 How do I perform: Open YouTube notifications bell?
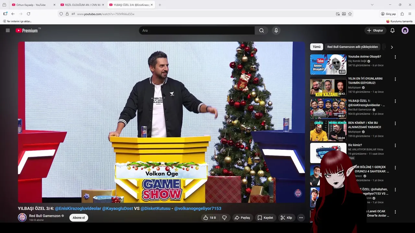click(x=392, y=30)
